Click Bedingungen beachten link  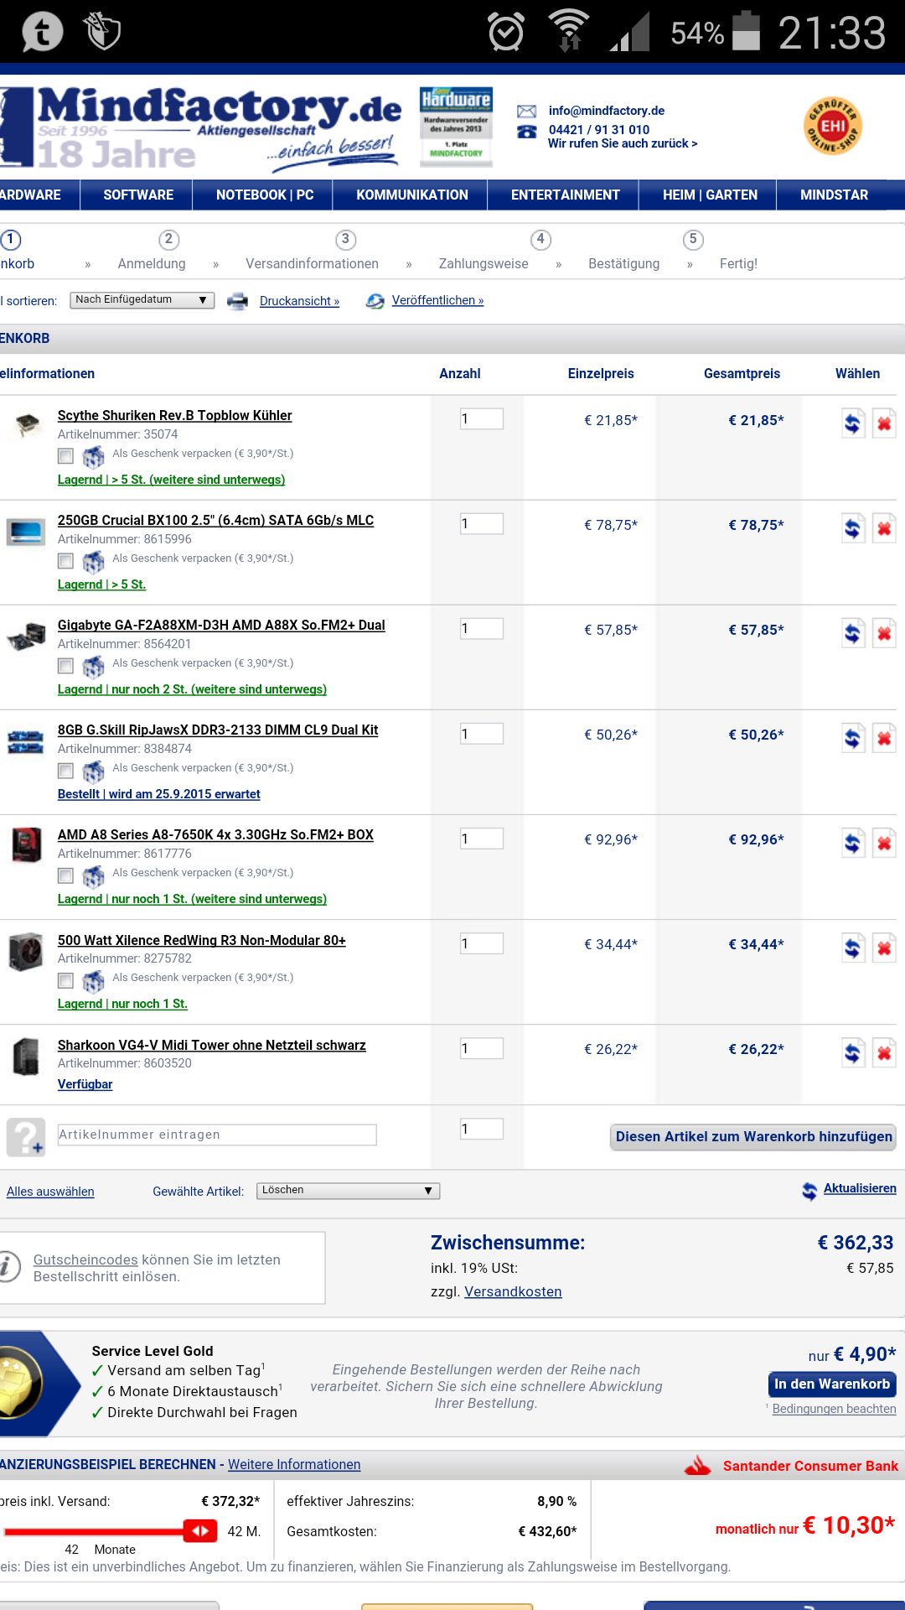[x=834, y=1409]
